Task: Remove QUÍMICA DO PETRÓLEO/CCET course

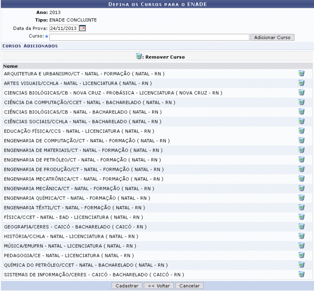Action: (x=302, y=265)
